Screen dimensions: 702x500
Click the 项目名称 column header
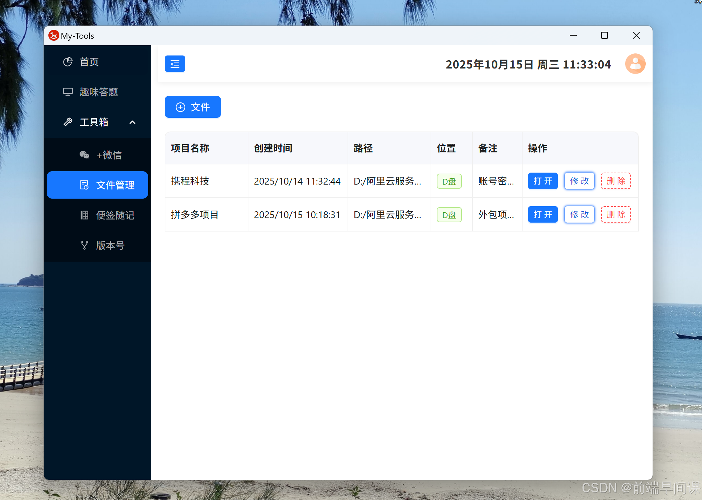[x=207, y=148]
